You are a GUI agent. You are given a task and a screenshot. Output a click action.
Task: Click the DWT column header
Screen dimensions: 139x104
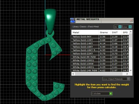click(x=116, y=32)
